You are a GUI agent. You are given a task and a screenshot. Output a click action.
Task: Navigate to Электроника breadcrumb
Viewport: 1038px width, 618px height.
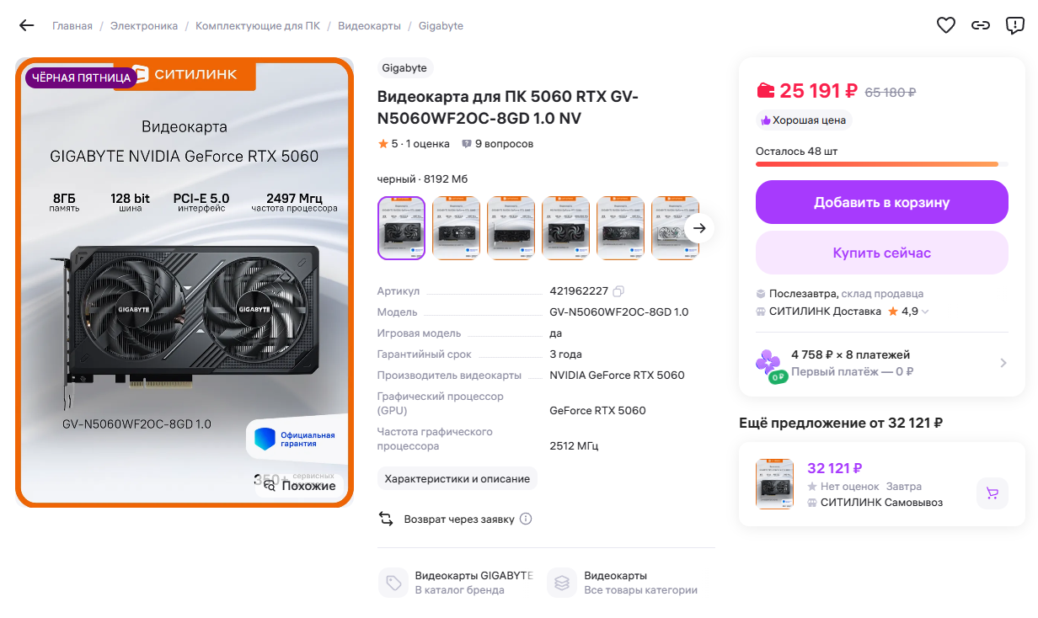pos(143,26)
